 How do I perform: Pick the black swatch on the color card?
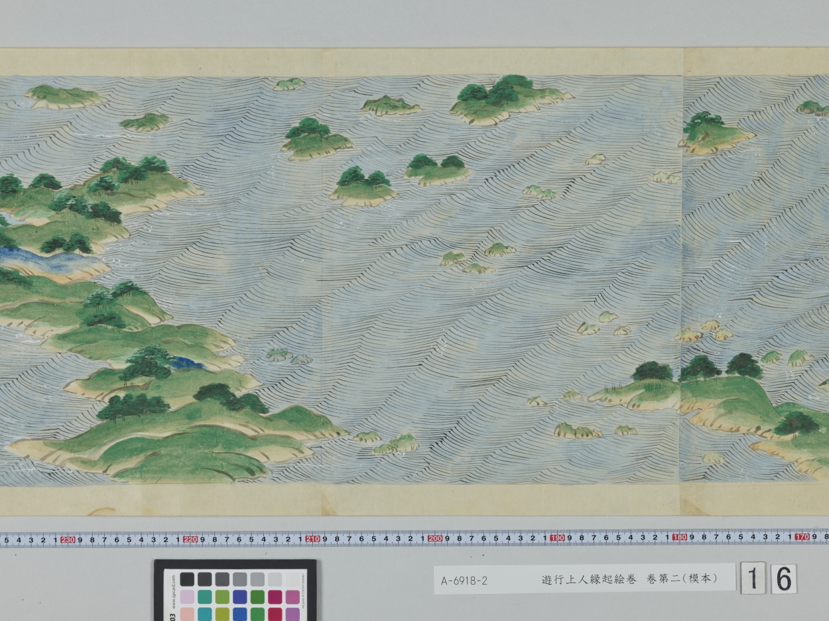click(187, 579)
